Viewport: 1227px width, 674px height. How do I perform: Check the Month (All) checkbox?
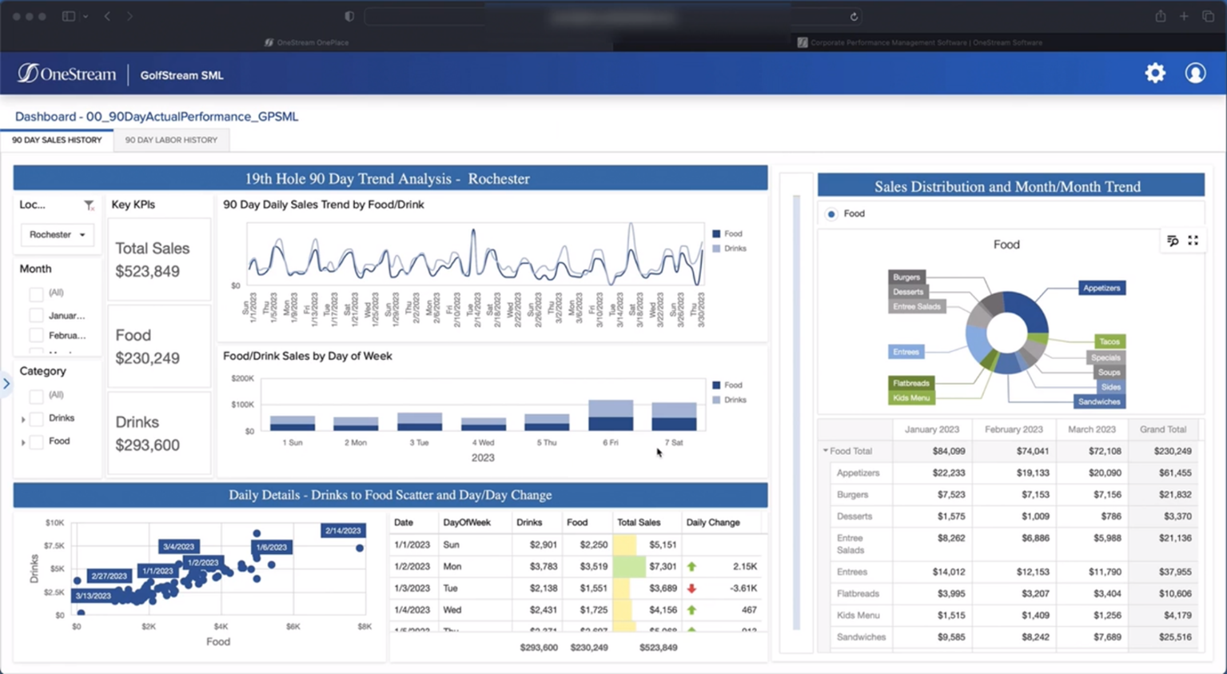(x=36, y=293)
